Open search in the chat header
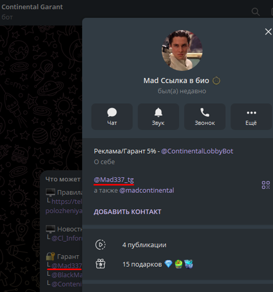The image size is (273, 292). click(255, 12)
